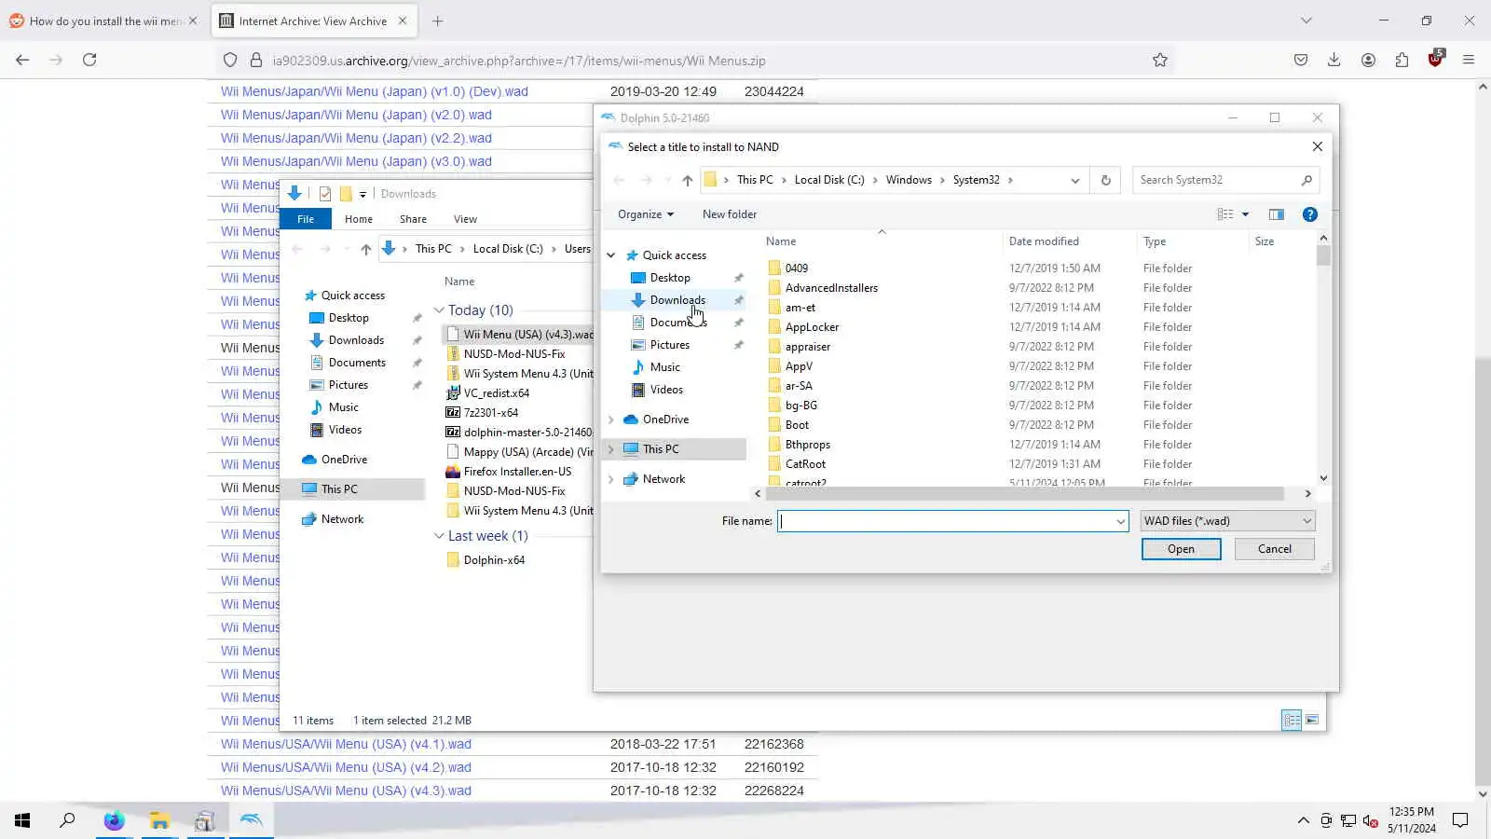Expand OneDrive in the dialog tree
The width and height of the screenshot is (1491, 839).
[x=611, y=419]
